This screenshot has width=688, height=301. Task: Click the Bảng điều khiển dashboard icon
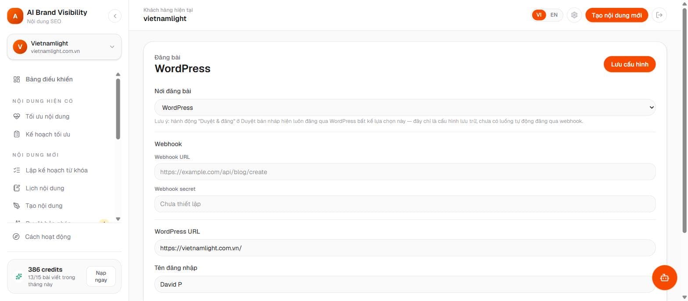point(17,79)
